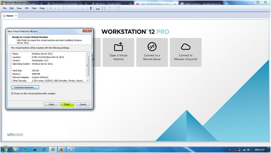Image resolution: width=271 pixels, height=153 pixels.
Task: Open the View menu
Action: [x=19, y=8]
